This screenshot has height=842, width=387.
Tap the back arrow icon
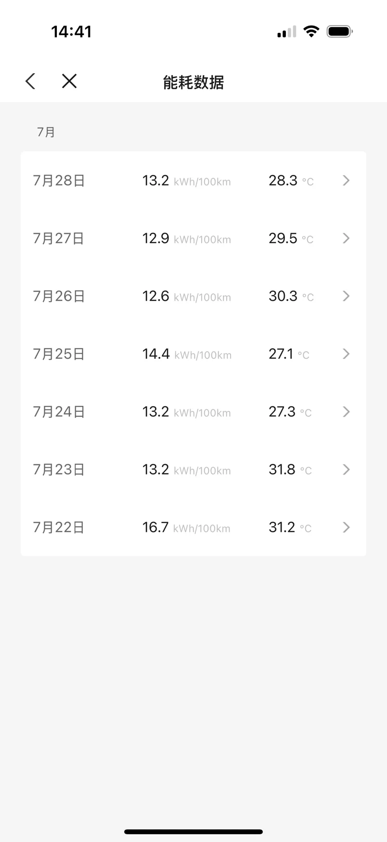click(30, 81)
